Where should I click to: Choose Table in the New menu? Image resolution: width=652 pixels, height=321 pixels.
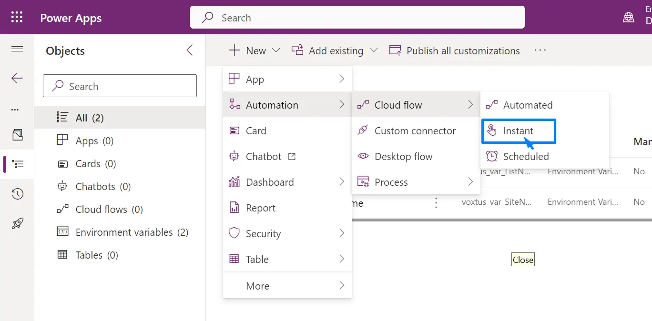(287, 259)
